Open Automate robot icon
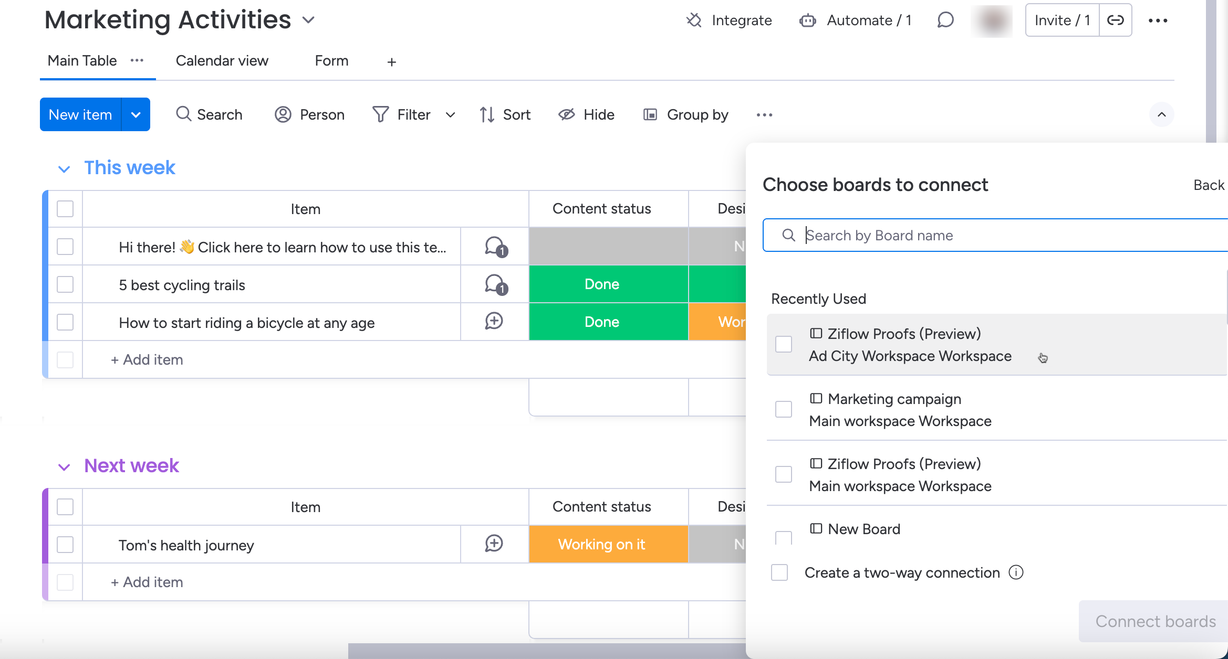1228x659 pixels. (807, 20)
